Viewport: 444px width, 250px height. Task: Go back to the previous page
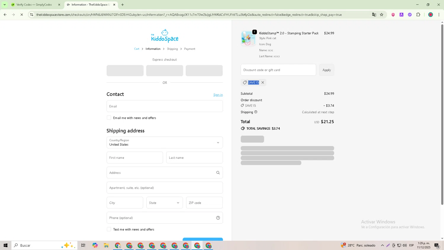5,15
